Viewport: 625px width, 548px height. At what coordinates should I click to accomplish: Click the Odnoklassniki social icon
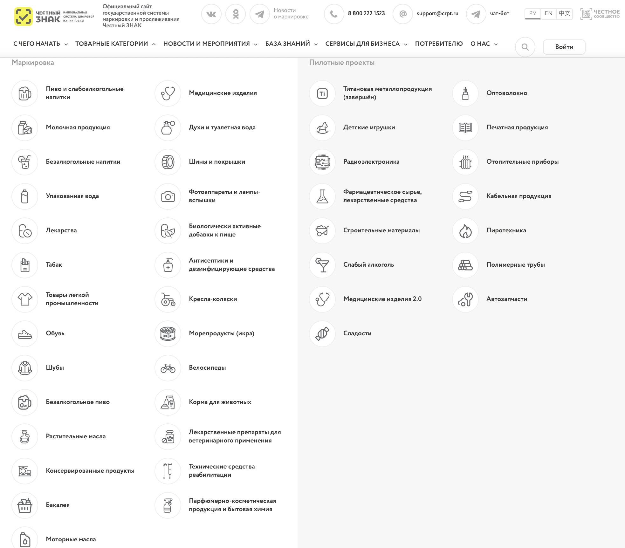[x=235, y=14]
